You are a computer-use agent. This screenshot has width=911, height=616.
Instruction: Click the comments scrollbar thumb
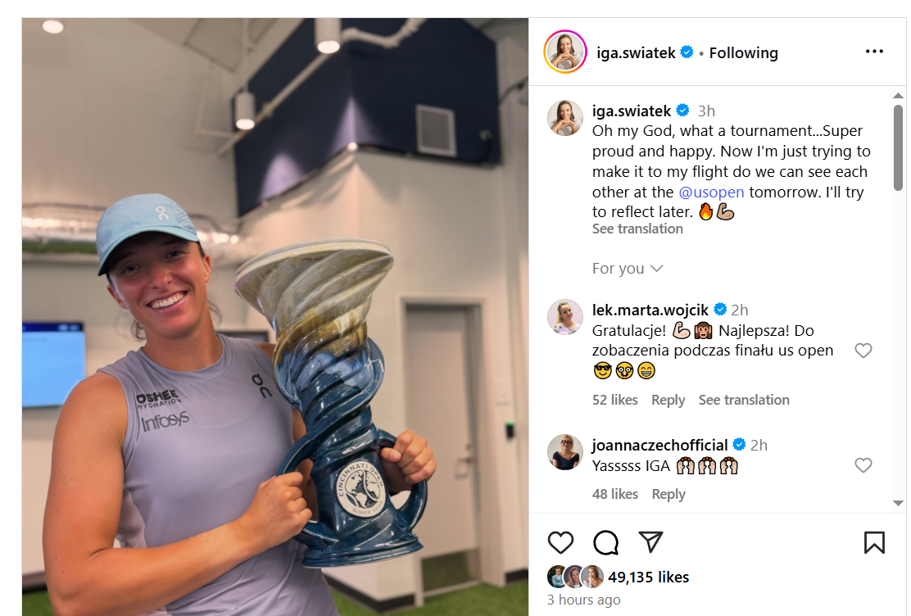point(898,147)
